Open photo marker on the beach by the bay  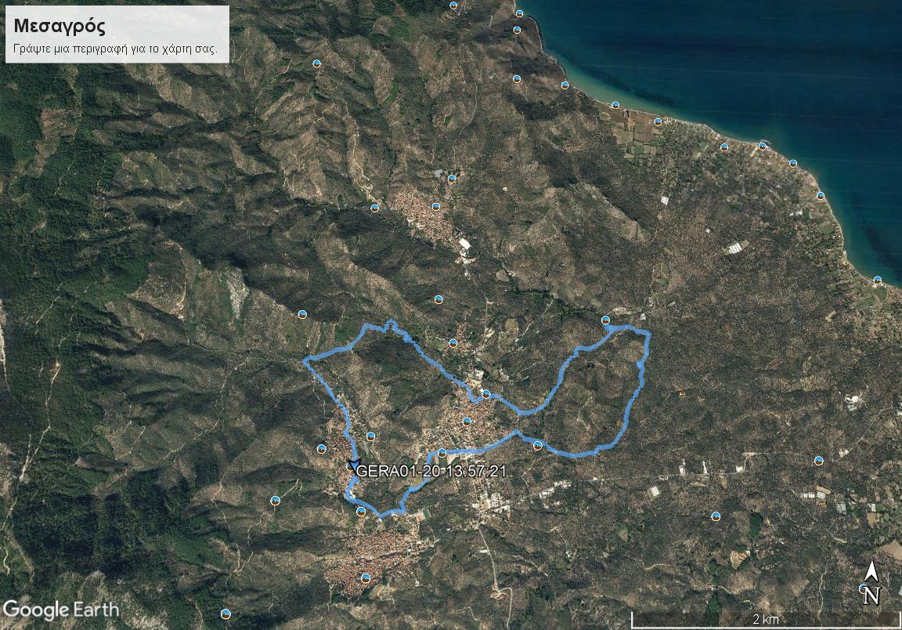click(615, 105)
